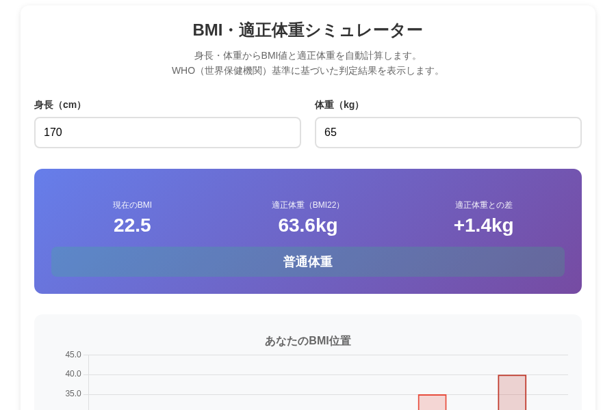The image size is (616, 410).
Task: Select the +1.4kg difference value
Action: 483,225
